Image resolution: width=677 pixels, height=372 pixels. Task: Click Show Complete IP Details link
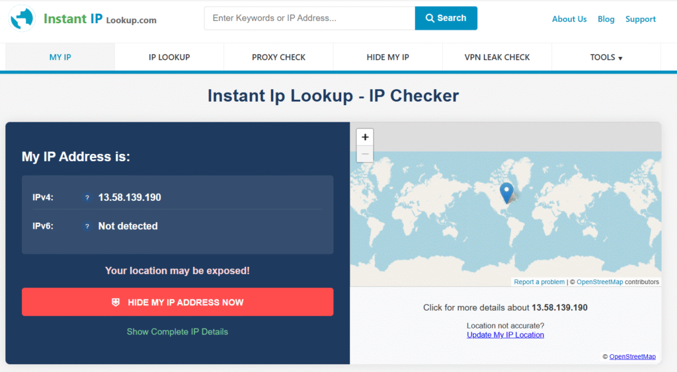coord(177,332)
